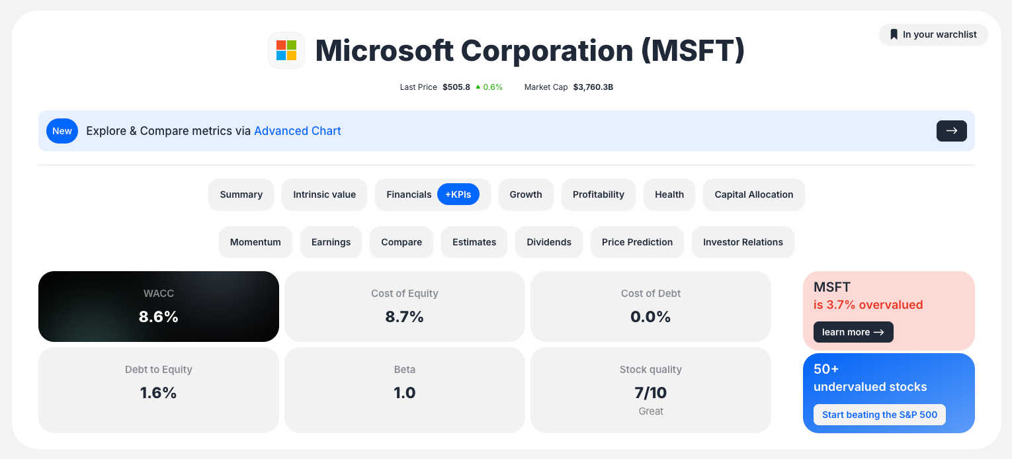Click the Cost of Equity card
1012x459 pixels.
(x=405, y=306)
